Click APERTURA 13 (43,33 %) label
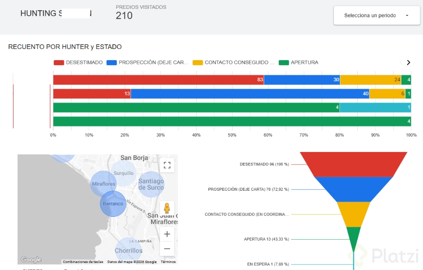 click(266, 239)
